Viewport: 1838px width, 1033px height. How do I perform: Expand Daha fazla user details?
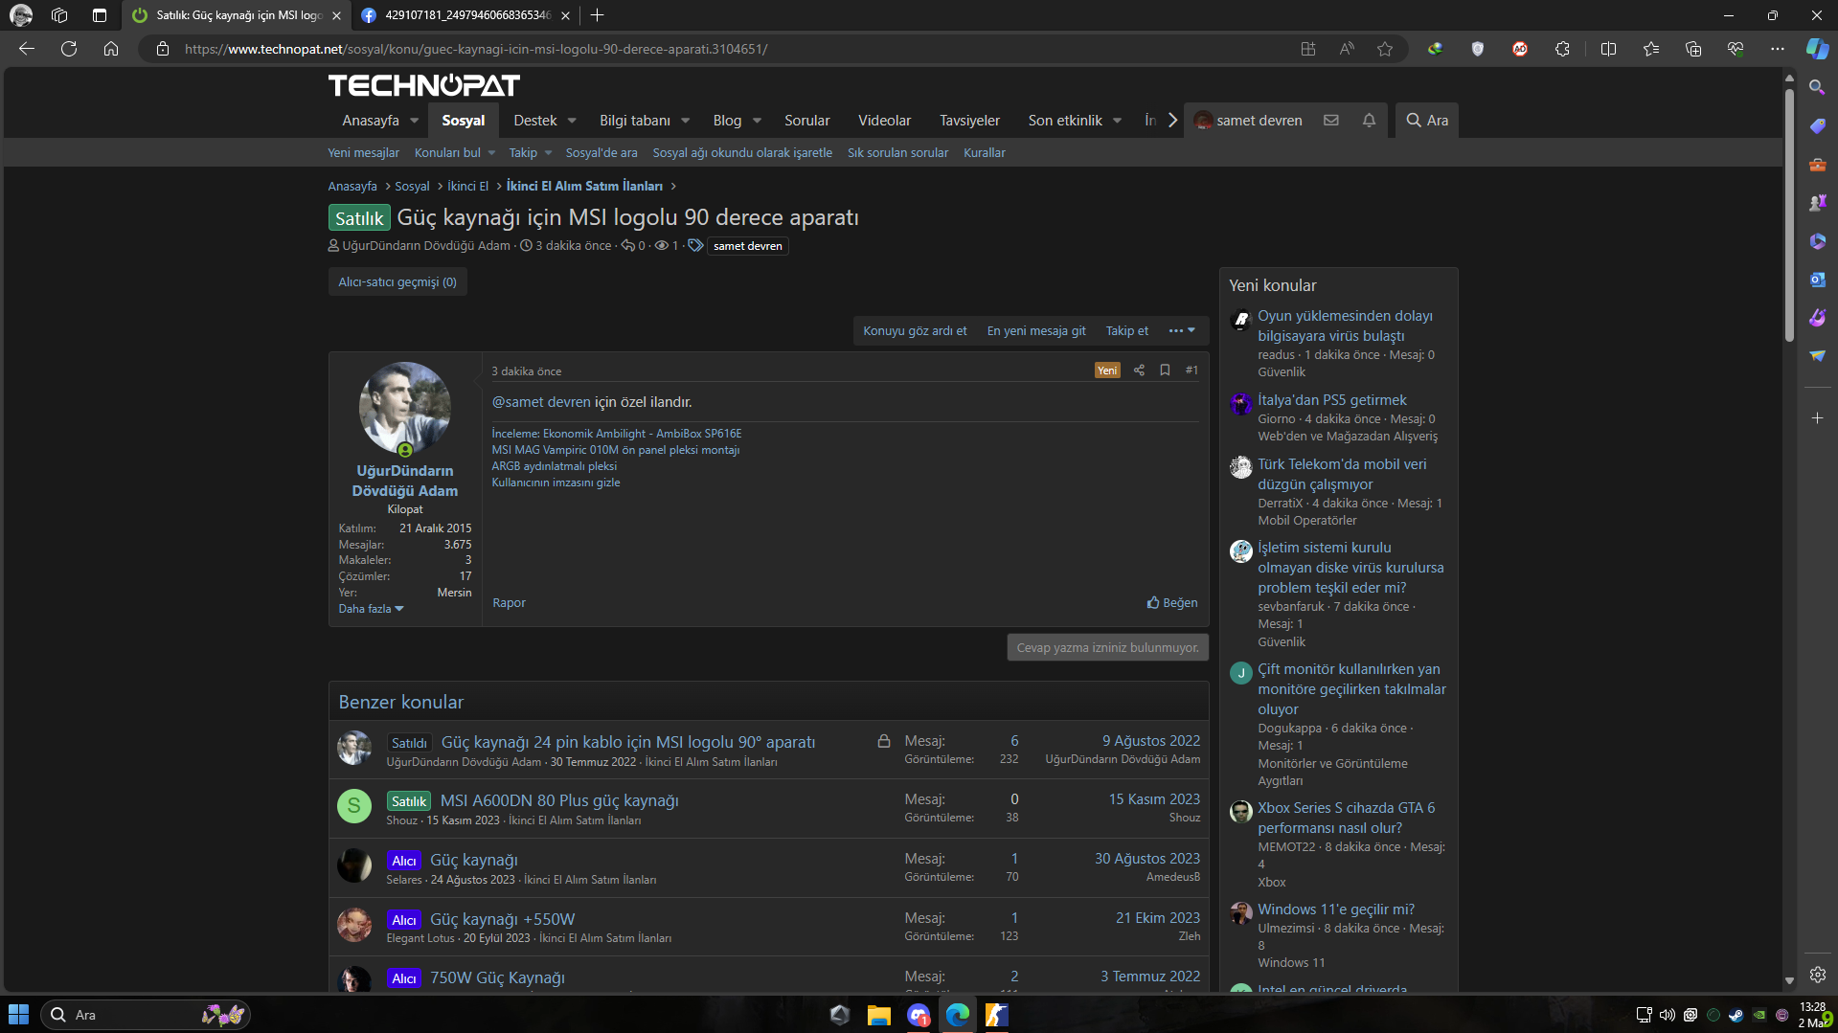pyautogui.click(x=371, y=609)
